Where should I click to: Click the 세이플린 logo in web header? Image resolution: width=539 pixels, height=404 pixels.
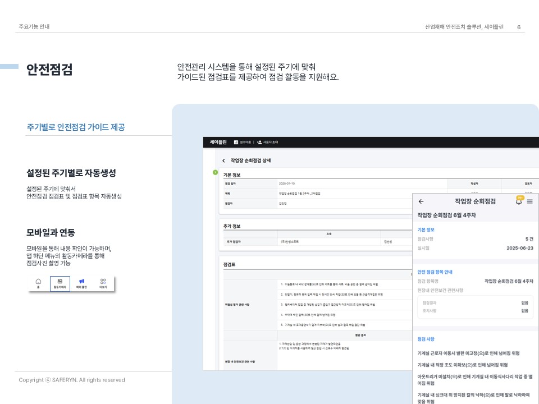point(218,143)
